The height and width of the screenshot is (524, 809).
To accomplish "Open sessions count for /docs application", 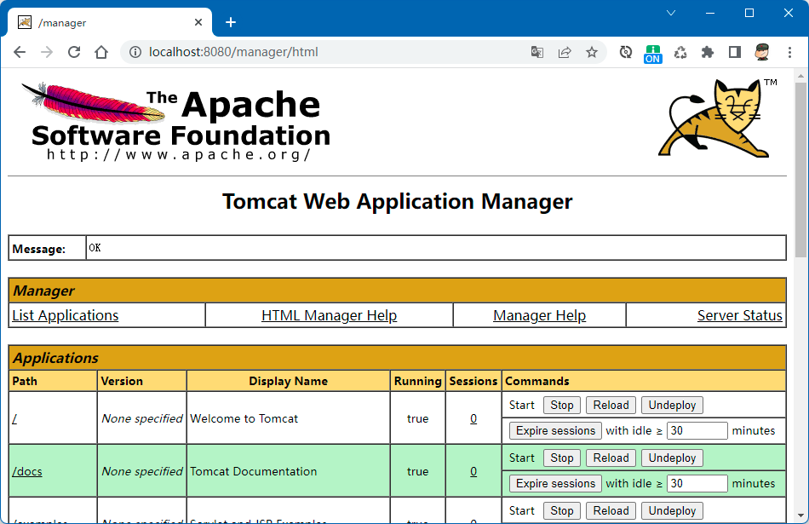I will point(473,471).
